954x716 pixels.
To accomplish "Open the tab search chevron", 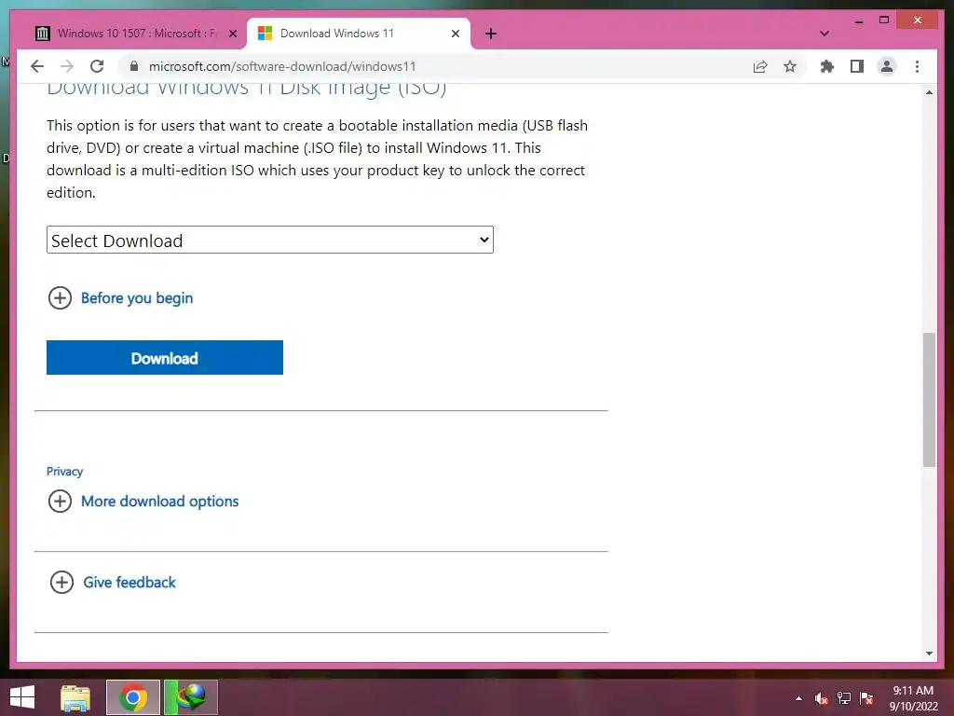I will coord(825,34).
